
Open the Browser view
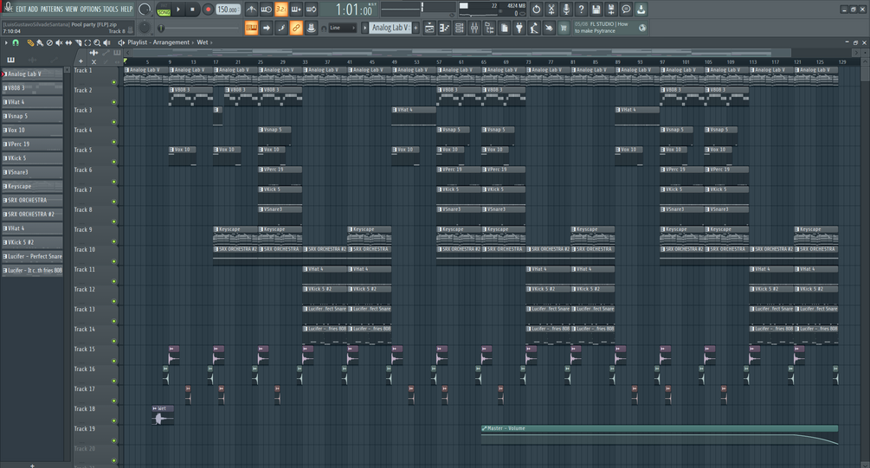[x=489, y=28]
